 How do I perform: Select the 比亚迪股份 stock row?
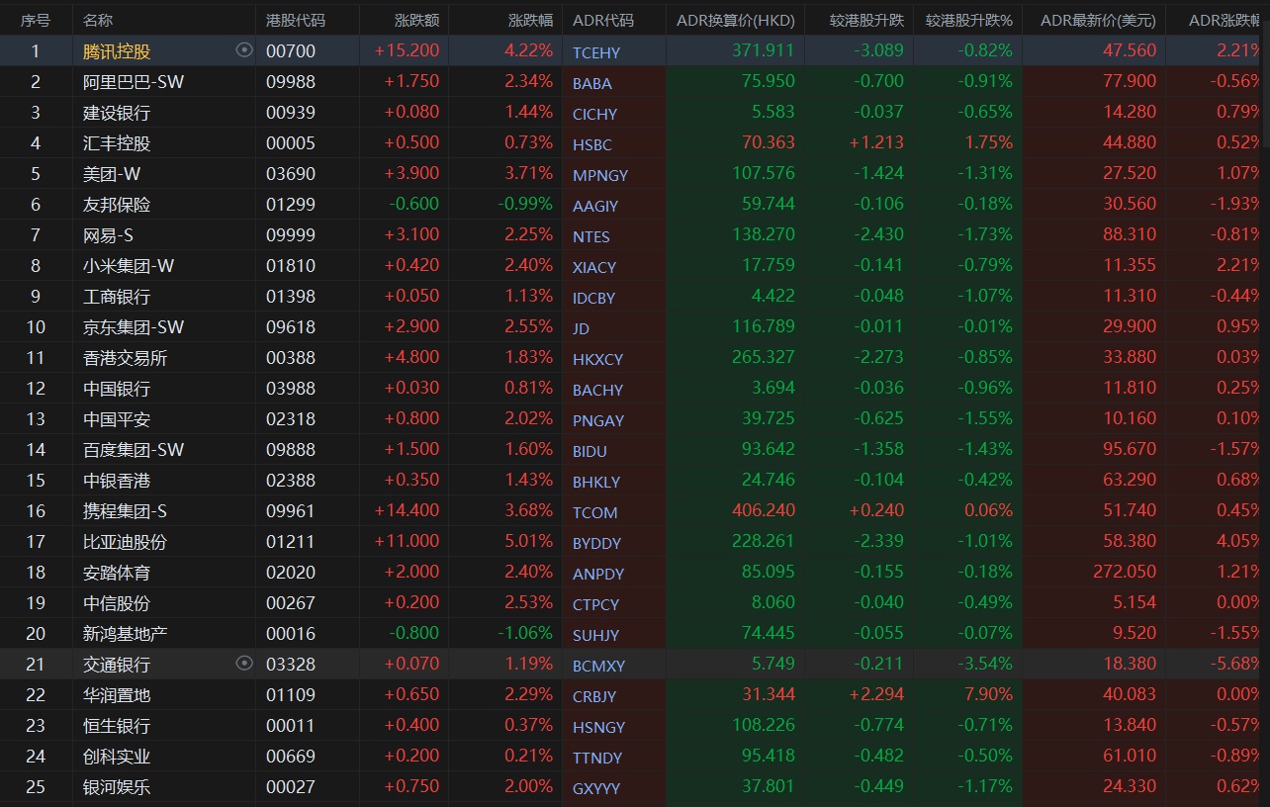125,542
